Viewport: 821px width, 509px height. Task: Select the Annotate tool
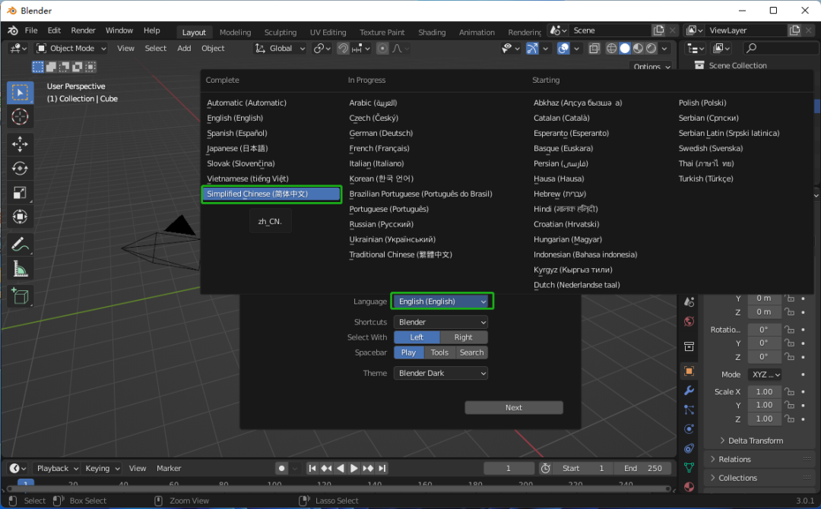(x=20, y=245)
